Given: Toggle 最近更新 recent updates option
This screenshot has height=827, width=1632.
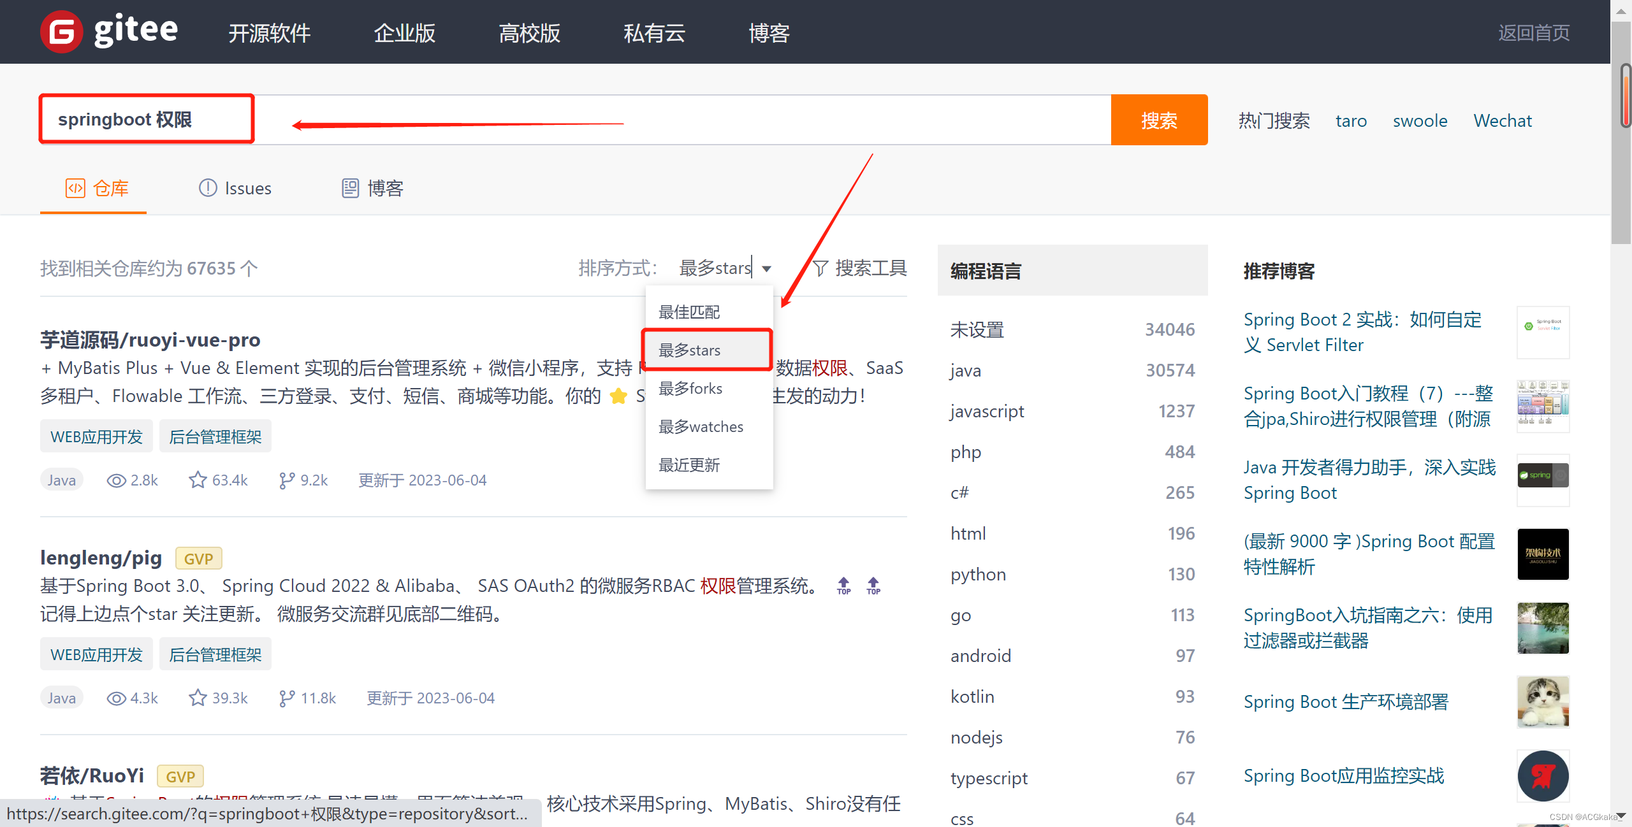Looking at the screenshot, I should 691,464.
